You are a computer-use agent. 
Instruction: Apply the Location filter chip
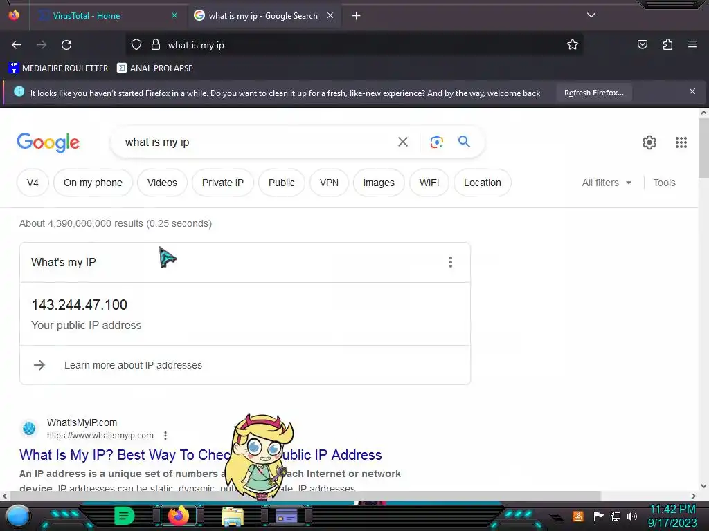coord(483,183)
